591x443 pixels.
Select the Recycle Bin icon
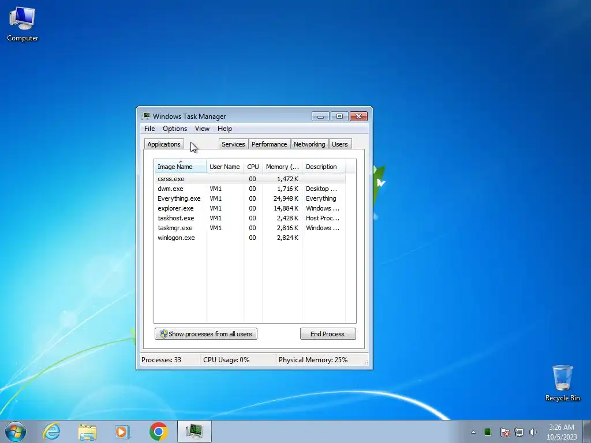562,383
